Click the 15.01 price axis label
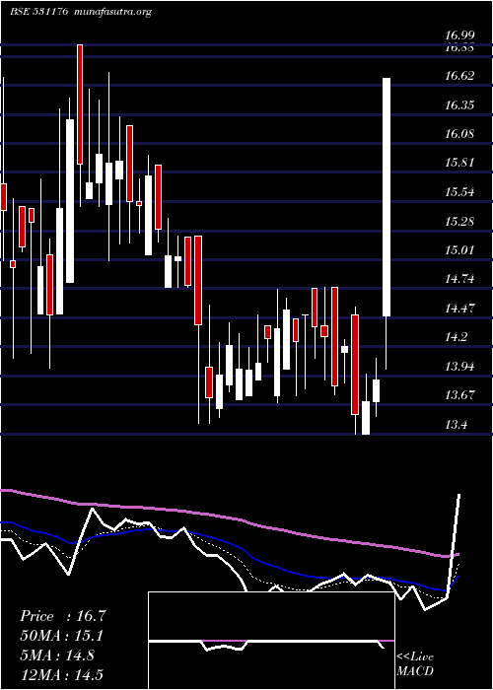493x690 pixels. click(x=459, y=250)
